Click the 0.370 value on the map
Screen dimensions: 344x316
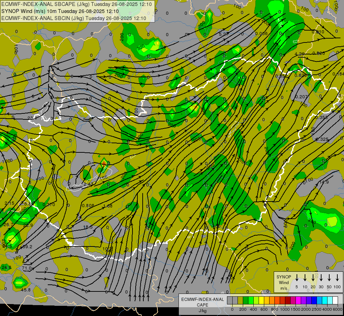49,205
